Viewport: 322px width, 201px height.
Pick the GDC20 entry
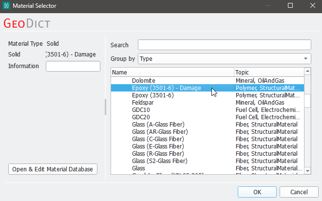coord(140,117)
